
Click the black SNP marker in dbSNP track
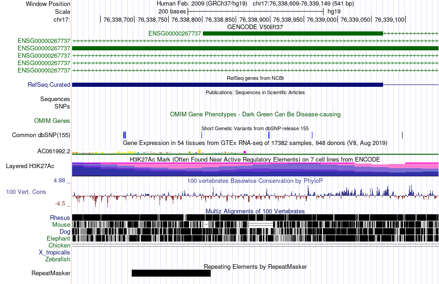coord(402,135)
